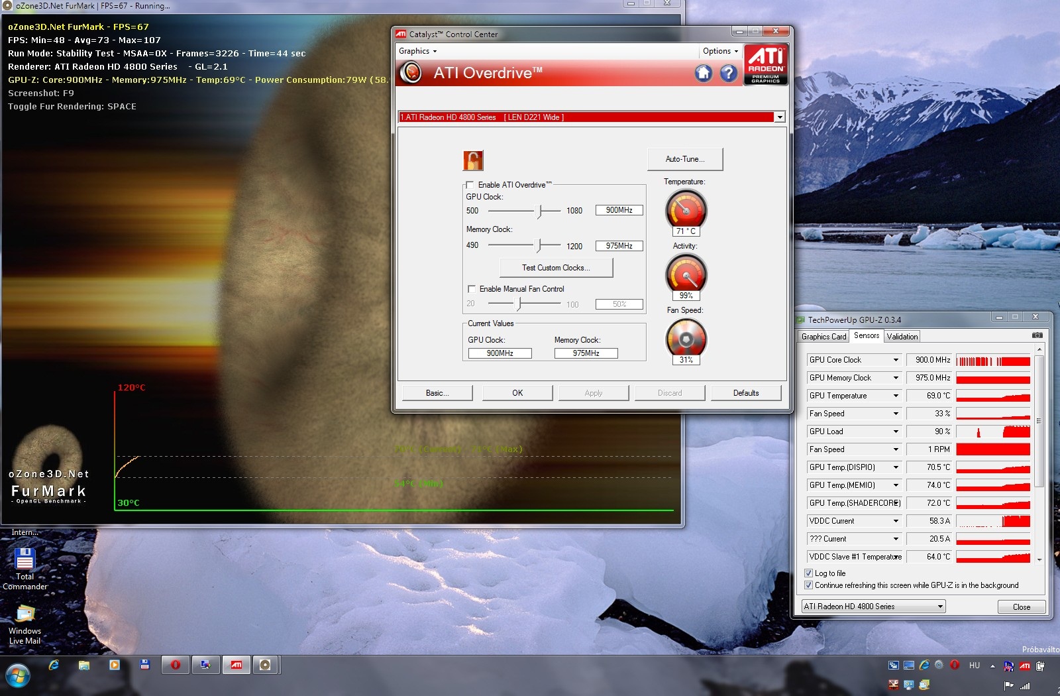Click OK in Catalyst Control Center
The height and width of the screenshot is (696, 1060).
pos(517,393)
